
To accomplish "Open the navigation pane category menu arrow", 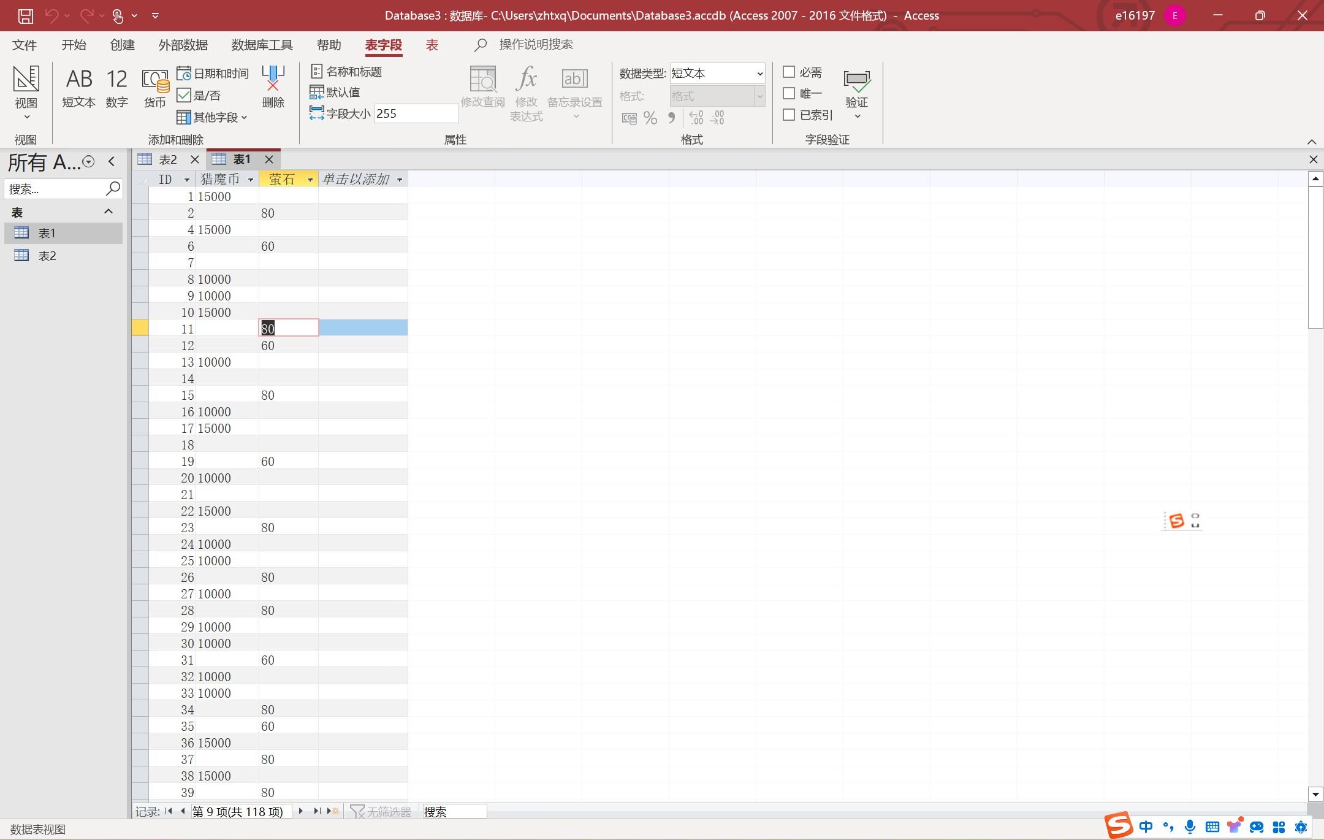I will tap(89, 162).
